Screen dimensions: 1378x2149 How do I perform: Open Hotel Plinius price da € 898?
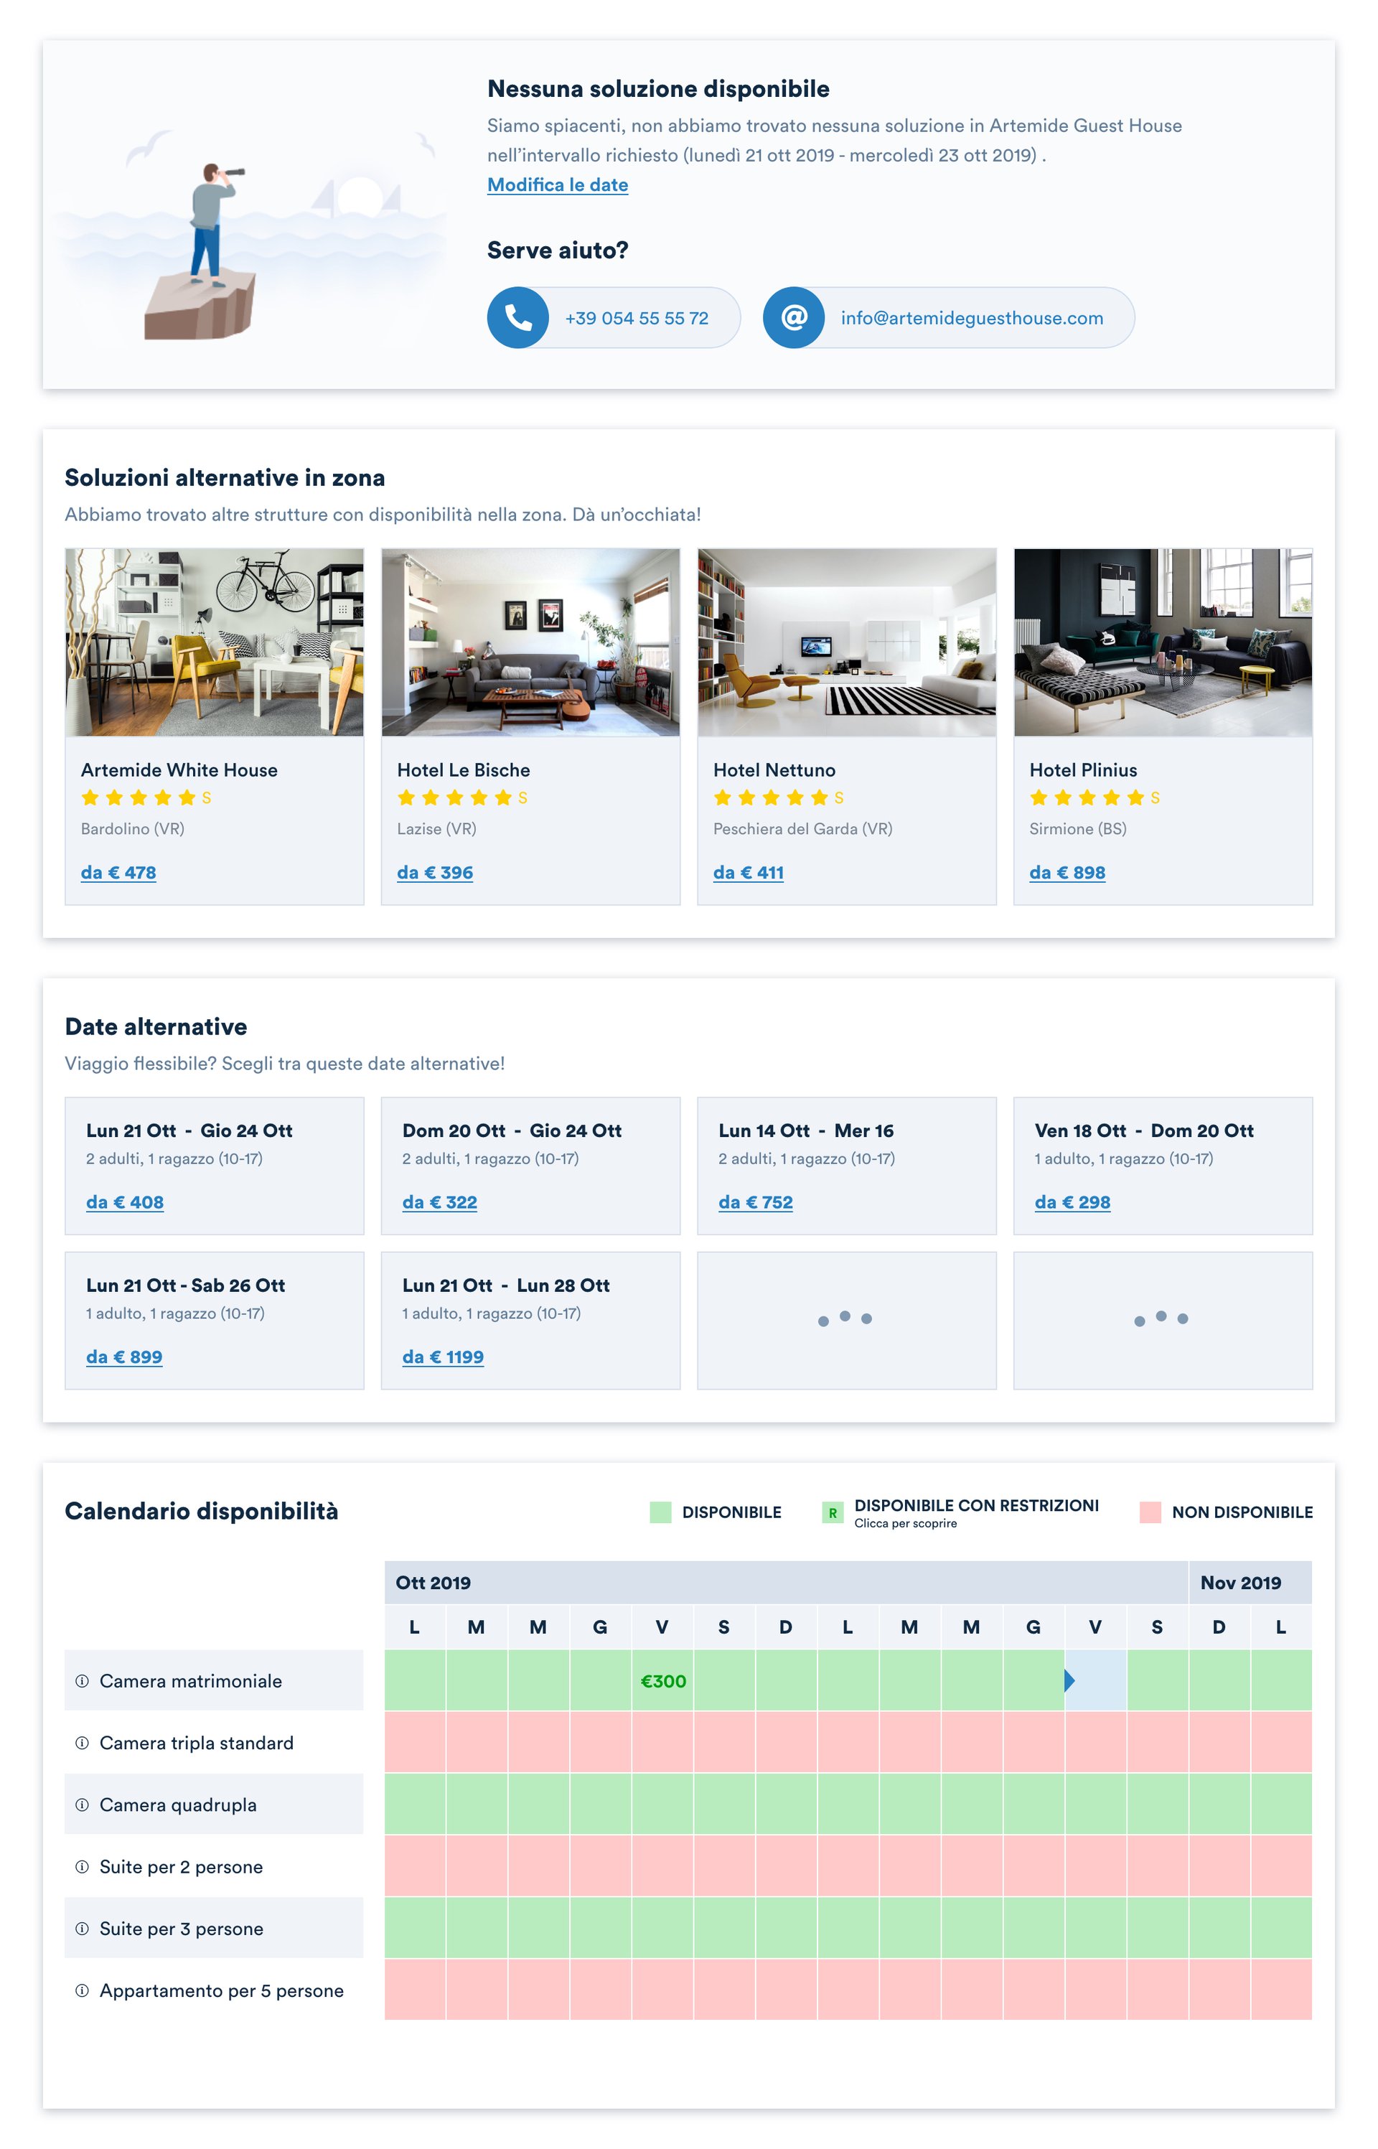point(1067,872)
